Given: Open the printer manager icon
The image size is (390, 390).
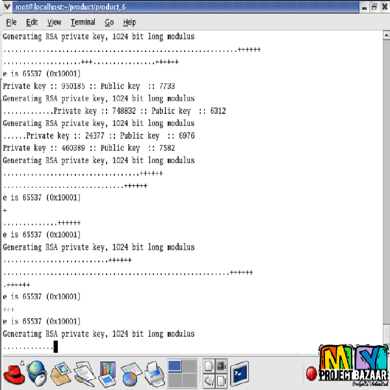Looking at the screenshot, I should (154, 374).
